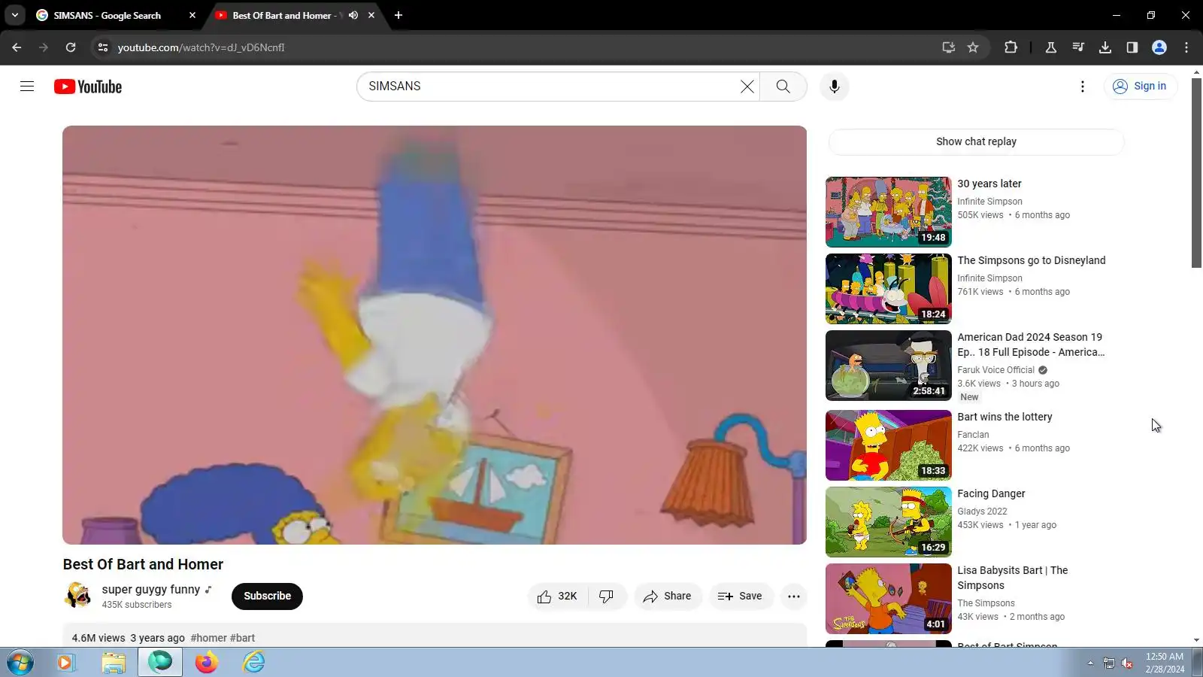This screenshot has height=677, width=1203.
Task: Open Facing Danger video thumbnail
Action: pyautogui.click(x=889, y=522)
